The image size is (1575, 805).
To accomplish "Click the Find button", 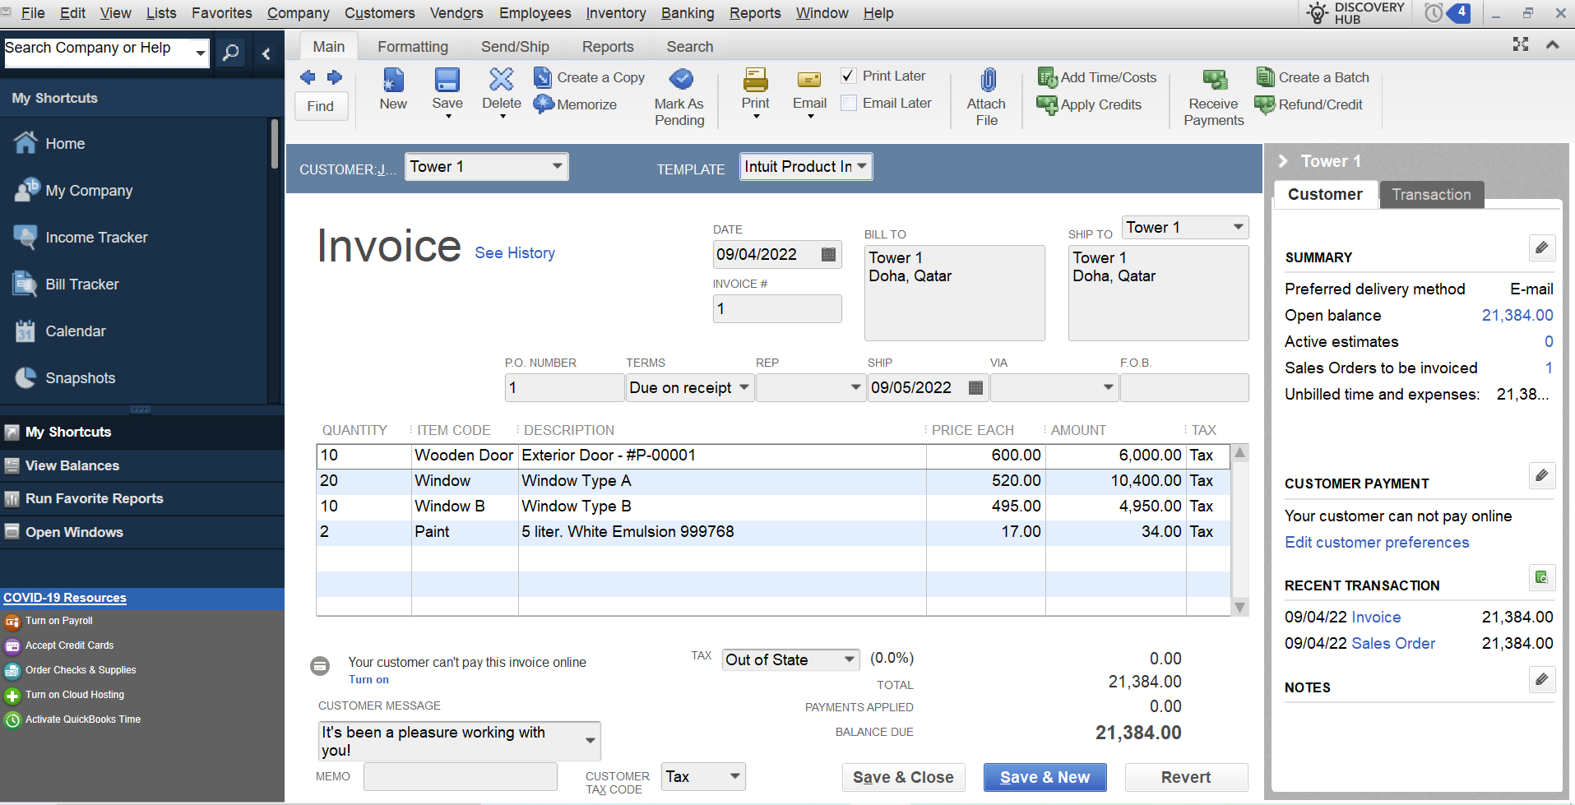I will pos(321,106).
